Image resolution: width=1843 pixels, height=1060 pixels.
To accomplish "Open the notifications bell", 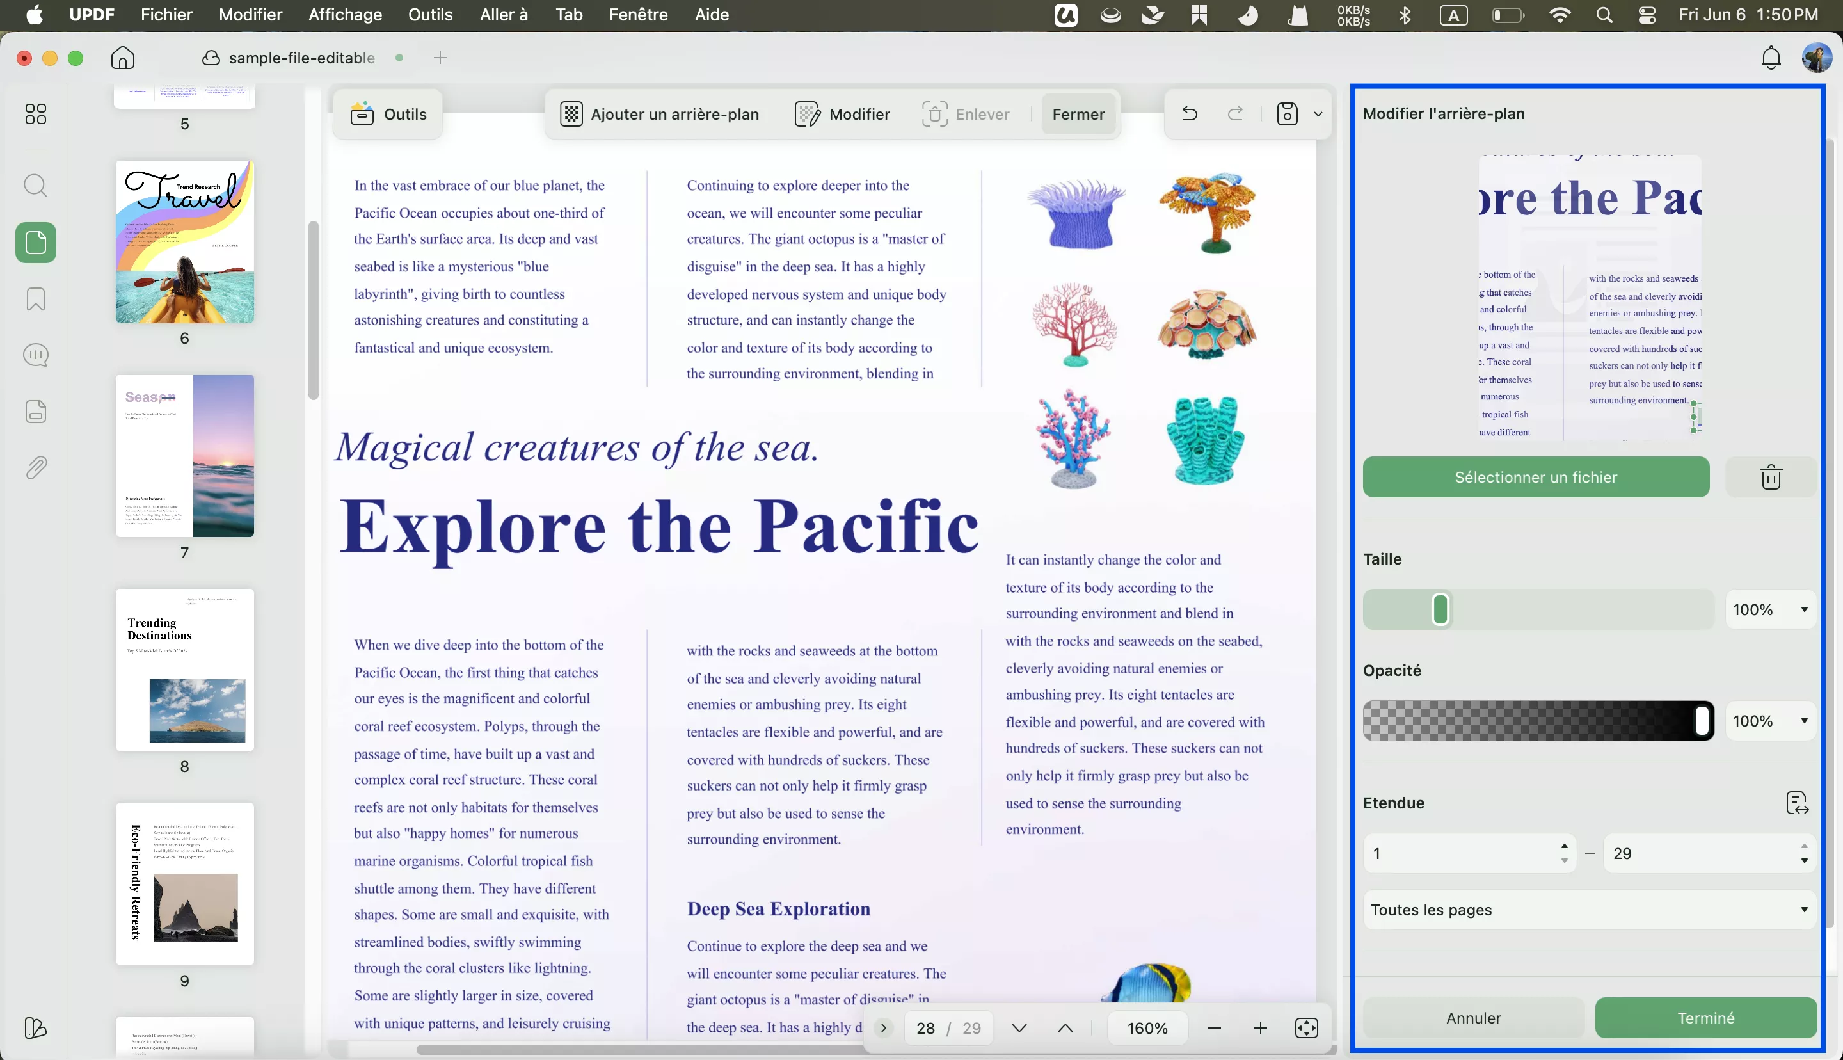I will click(x=1771, y=58).
